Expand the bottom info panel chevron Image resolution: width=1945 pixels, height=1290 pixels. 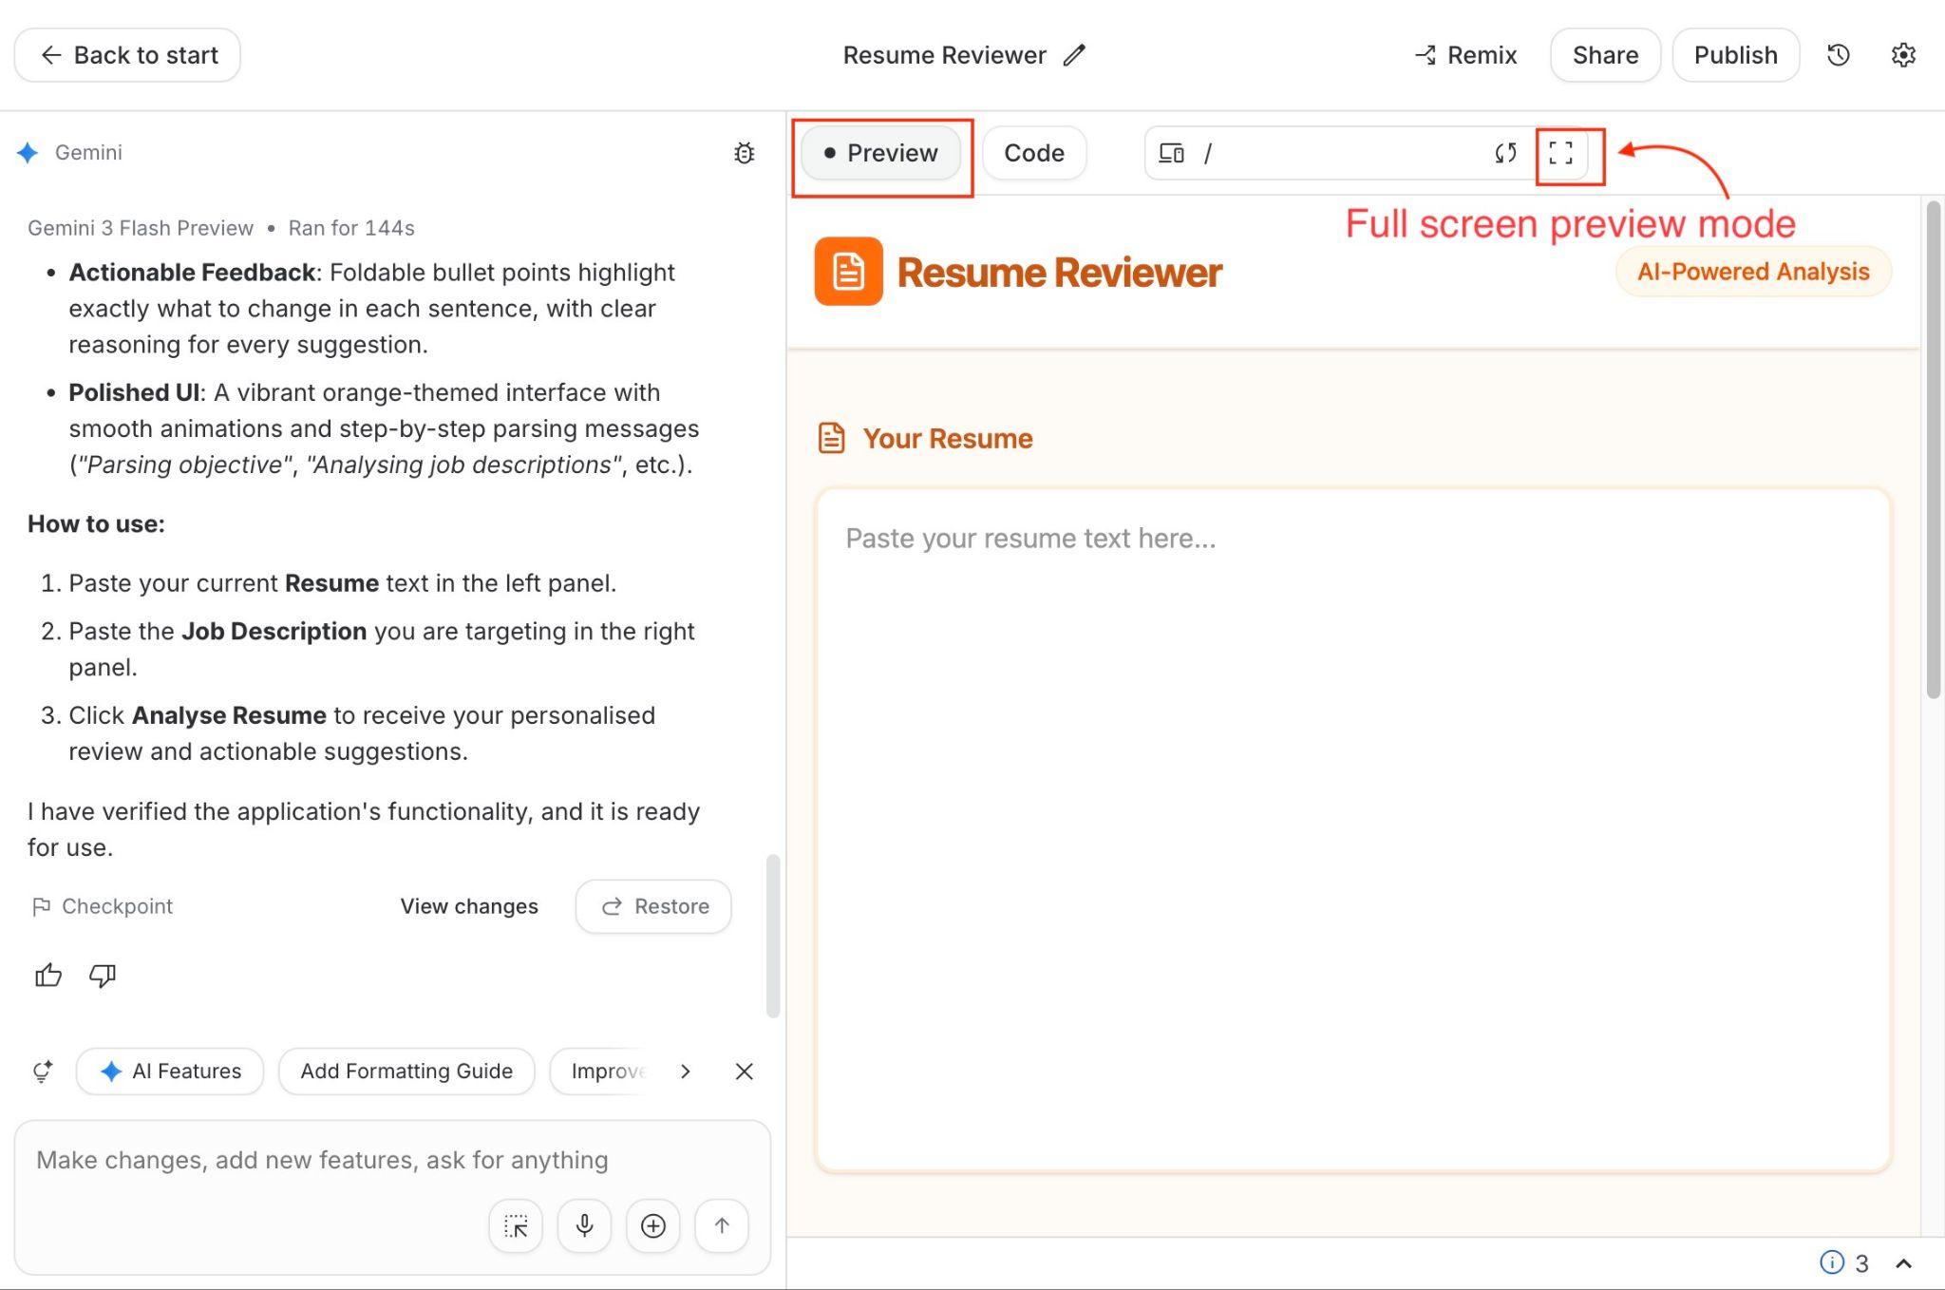[1903, 1263]
